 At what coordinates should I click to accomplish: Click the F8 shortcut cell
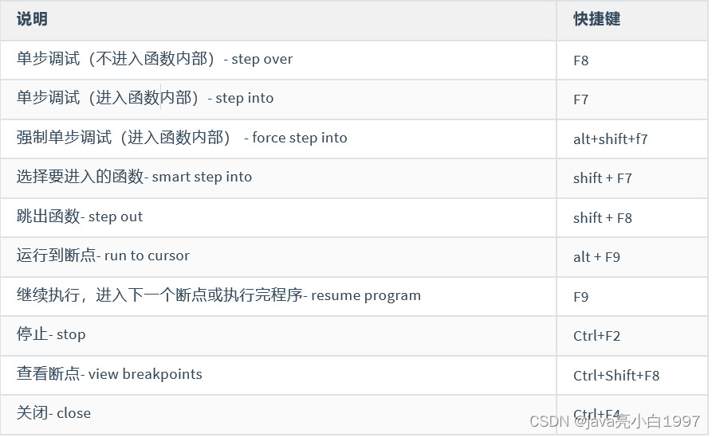point(581,60)
